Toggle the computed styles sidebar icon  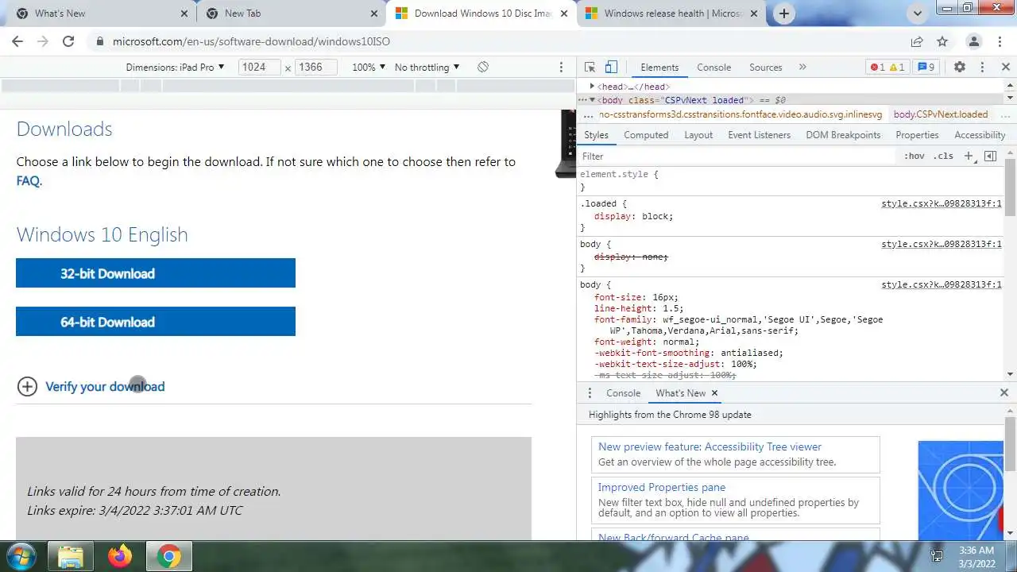(x=990, y=157)
